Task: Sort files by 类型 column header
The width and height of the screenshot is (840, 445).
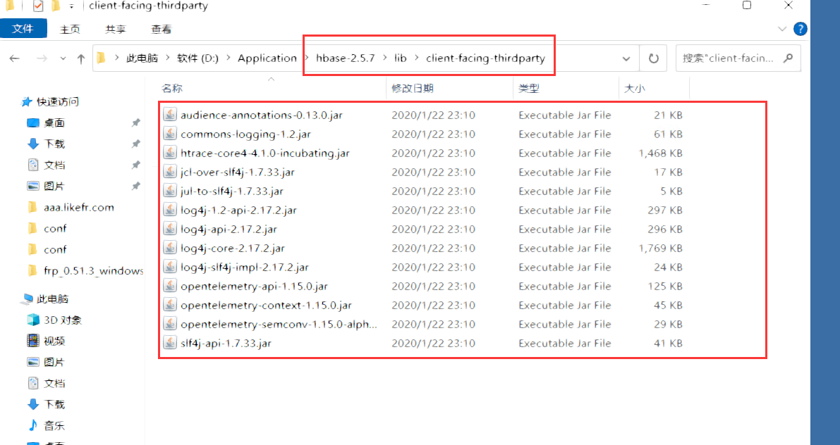Action: click(x=529, y=88)
